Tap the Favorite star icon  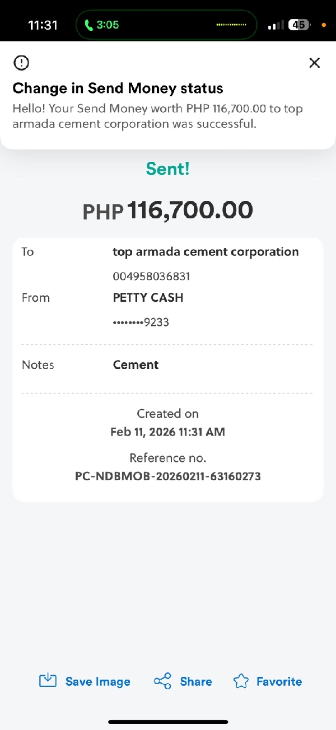[241, 681]
